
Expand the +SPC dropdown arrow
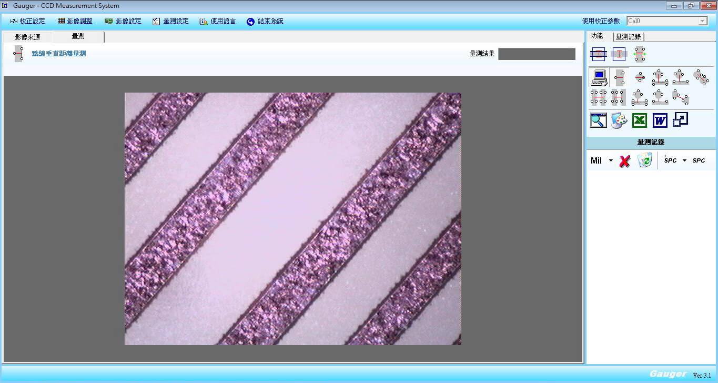pos(684,160)
